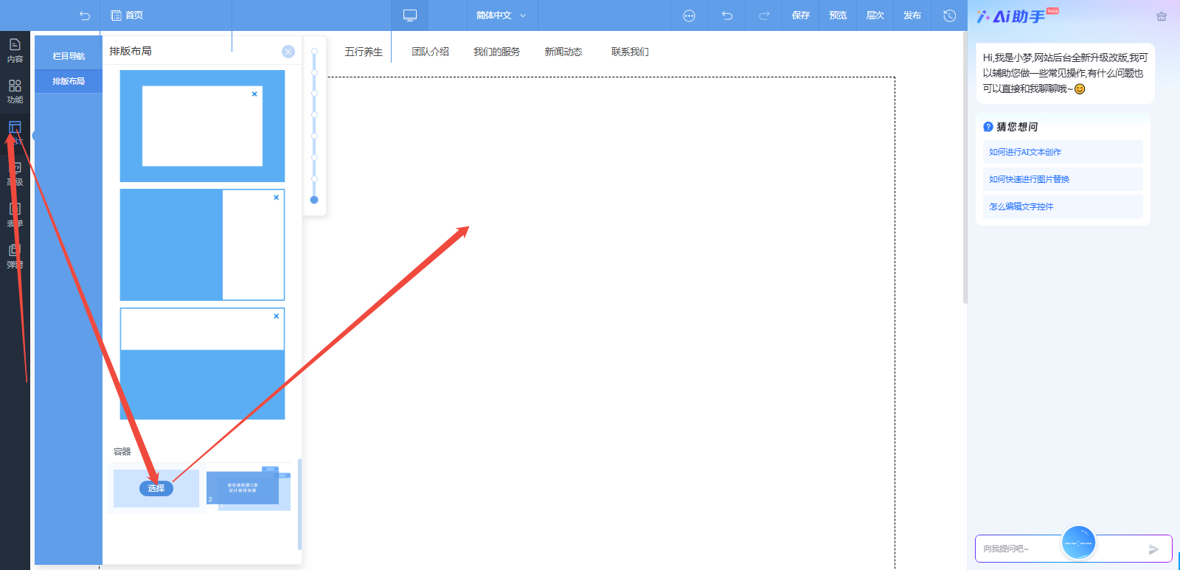This screenshot has height=570, width=1180.
Task: Expand the 简体中文 language dropdown
Action: (502, 15)
